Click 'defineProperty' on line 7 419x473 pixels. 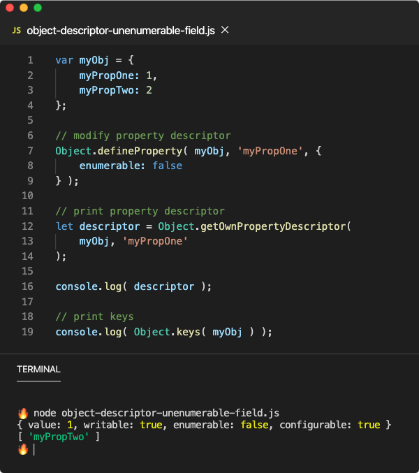[140, 151]
